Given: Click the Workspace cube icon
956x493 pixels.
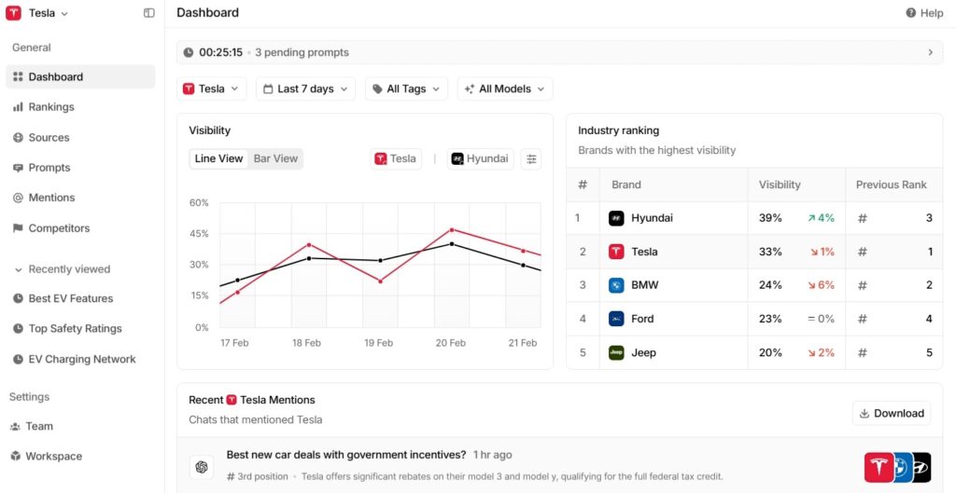Looking at the screenshot, I should coord(17,457).
